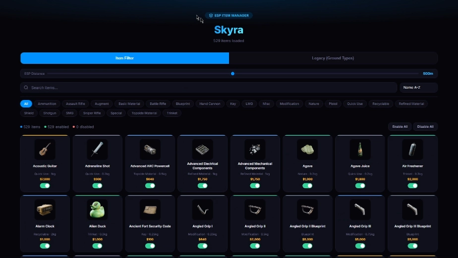
Task: Click the Angled Grip II Blueprint icon
Action: point(307,209)
